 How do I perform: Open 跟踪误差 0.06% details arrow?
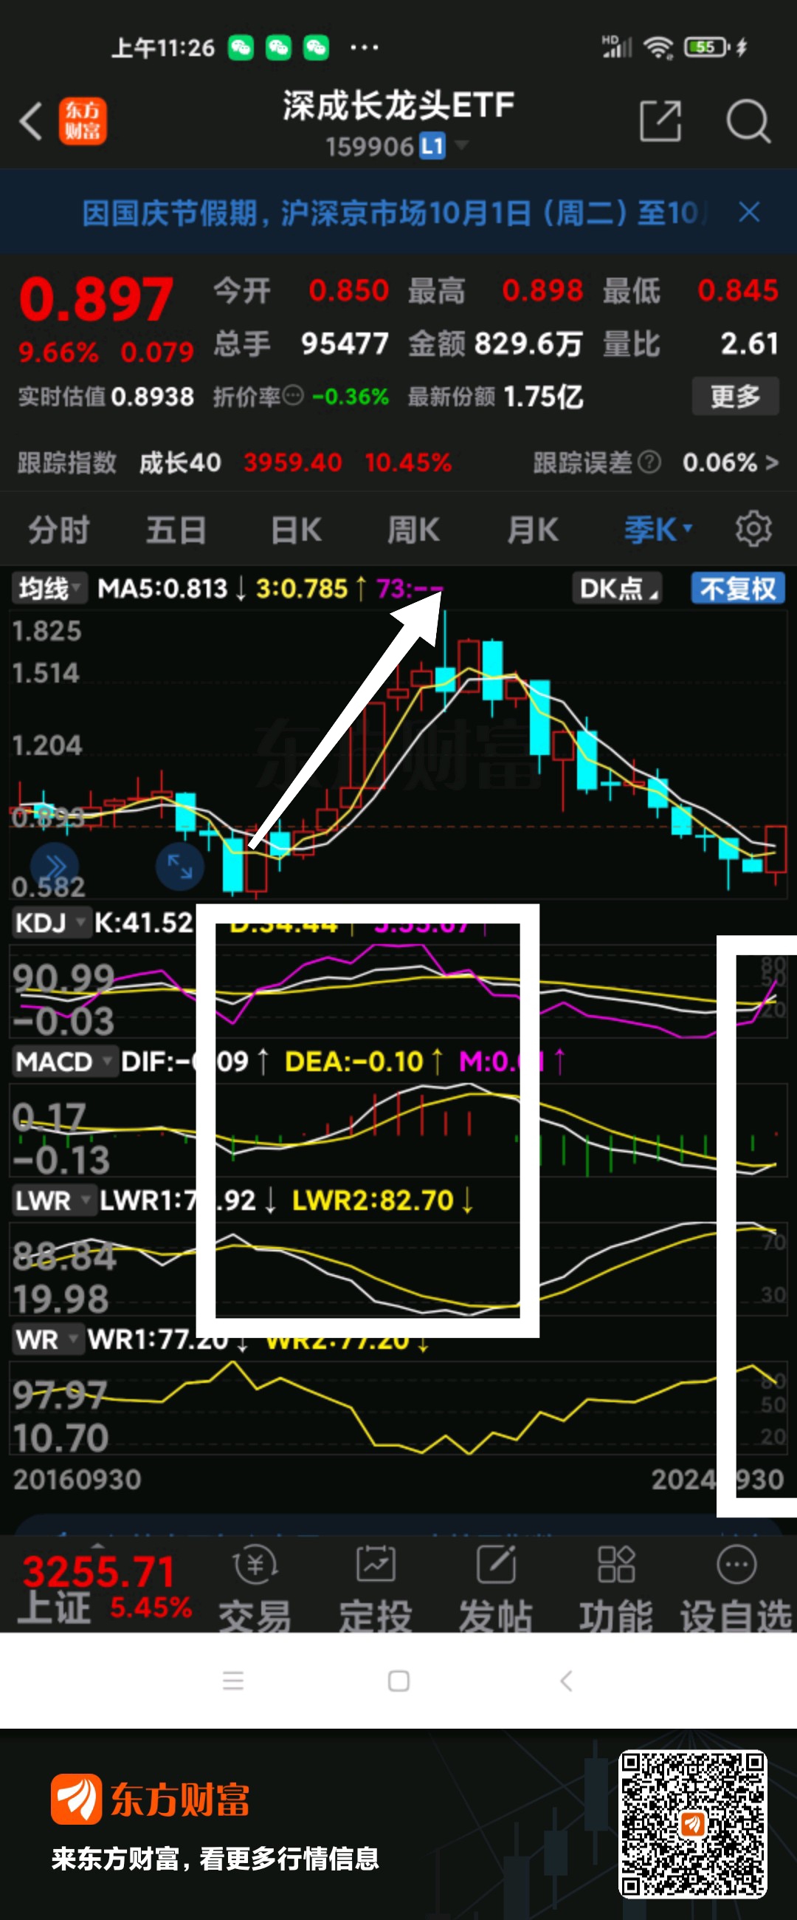point(772,462)
